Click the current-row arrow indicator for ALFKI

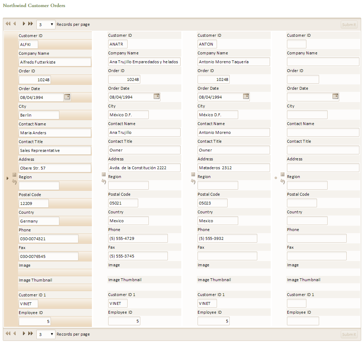7,178
